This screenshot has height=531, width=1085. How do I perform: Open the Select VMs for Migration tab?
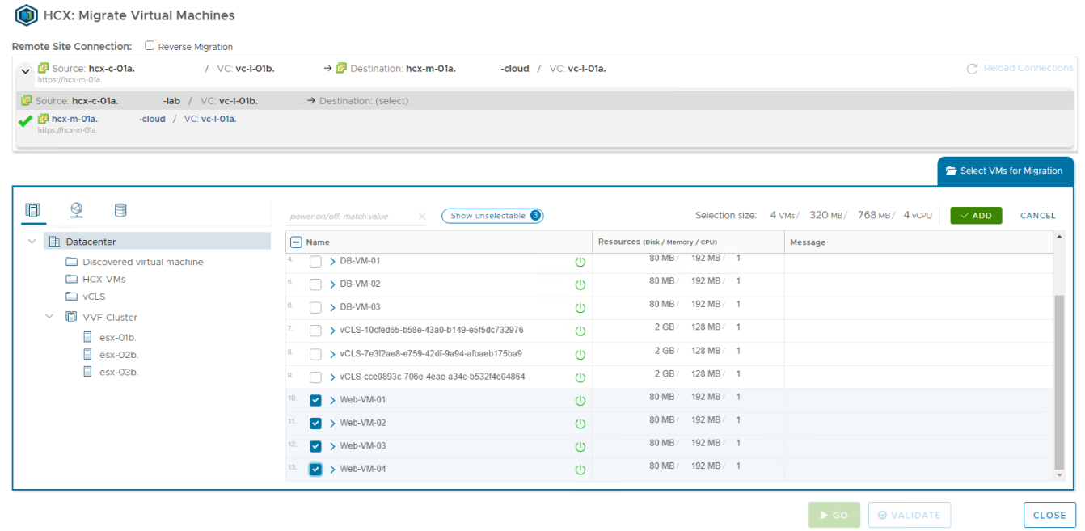pyautogui.click(x=1005, y=171)
